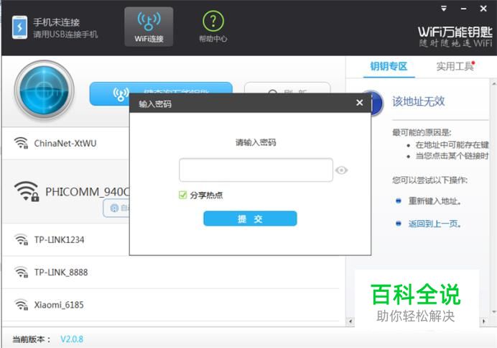Submit password with 提交 button
This screenshot has width=497, height=348.
tap(250, 219)
